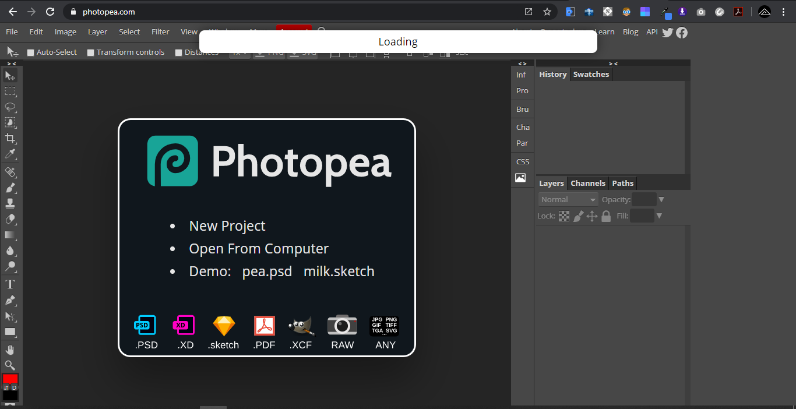Activate the Crop tool
The width and height of the screenshot is (796, 409).
pyautogui.click(x=10, y=139)
